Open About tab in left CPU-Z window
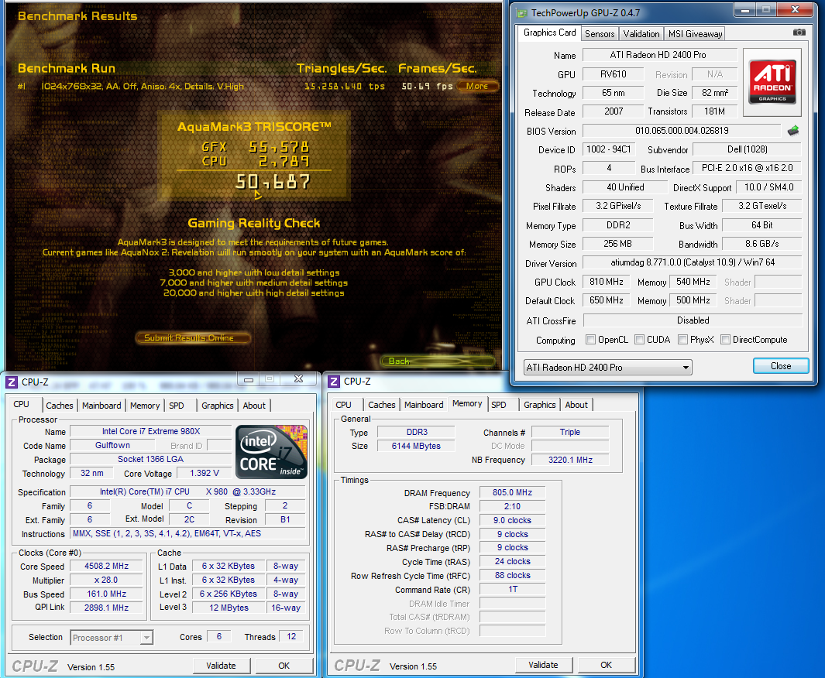This screenshot has height=678, width=825. (254, 406)
